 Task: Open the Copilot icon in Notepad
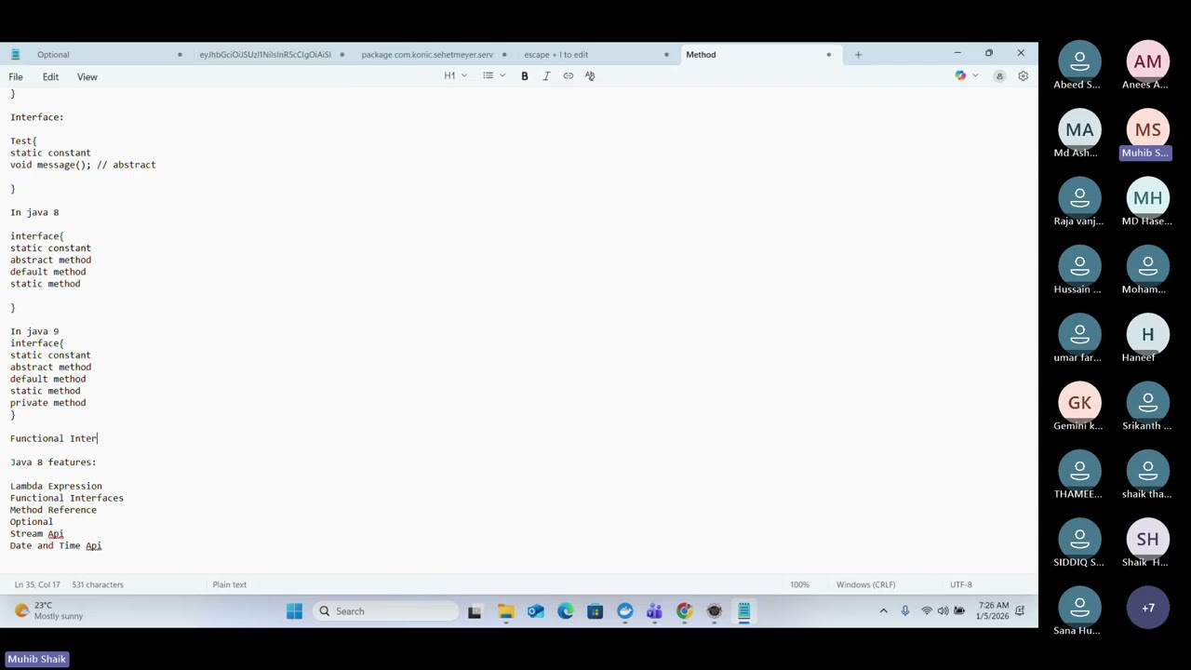click(960, 76)
